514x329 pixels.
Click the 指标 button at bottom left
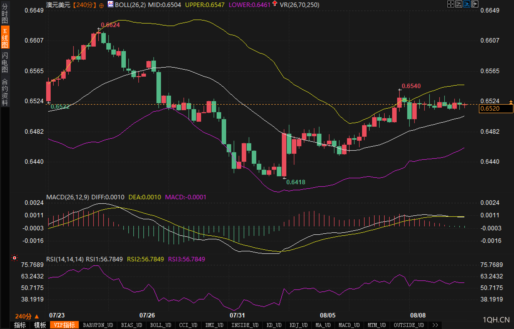[20, 325]
